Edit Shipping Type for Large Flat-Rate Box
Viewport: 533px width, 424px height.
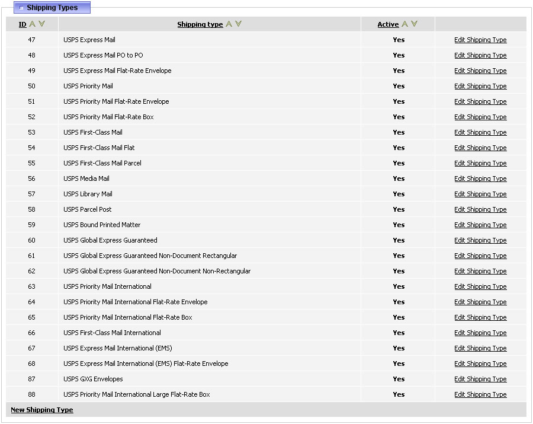pos(480,395)
